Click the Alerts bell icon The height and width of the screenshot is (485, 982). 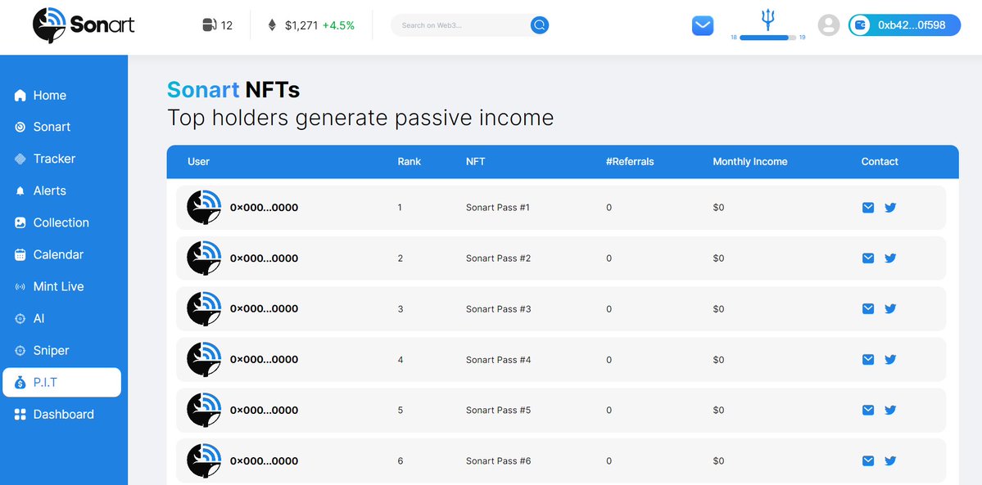pos(20,191)
